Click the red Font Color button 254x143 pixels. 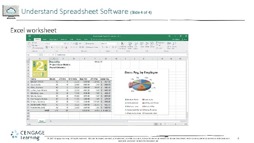66,47
